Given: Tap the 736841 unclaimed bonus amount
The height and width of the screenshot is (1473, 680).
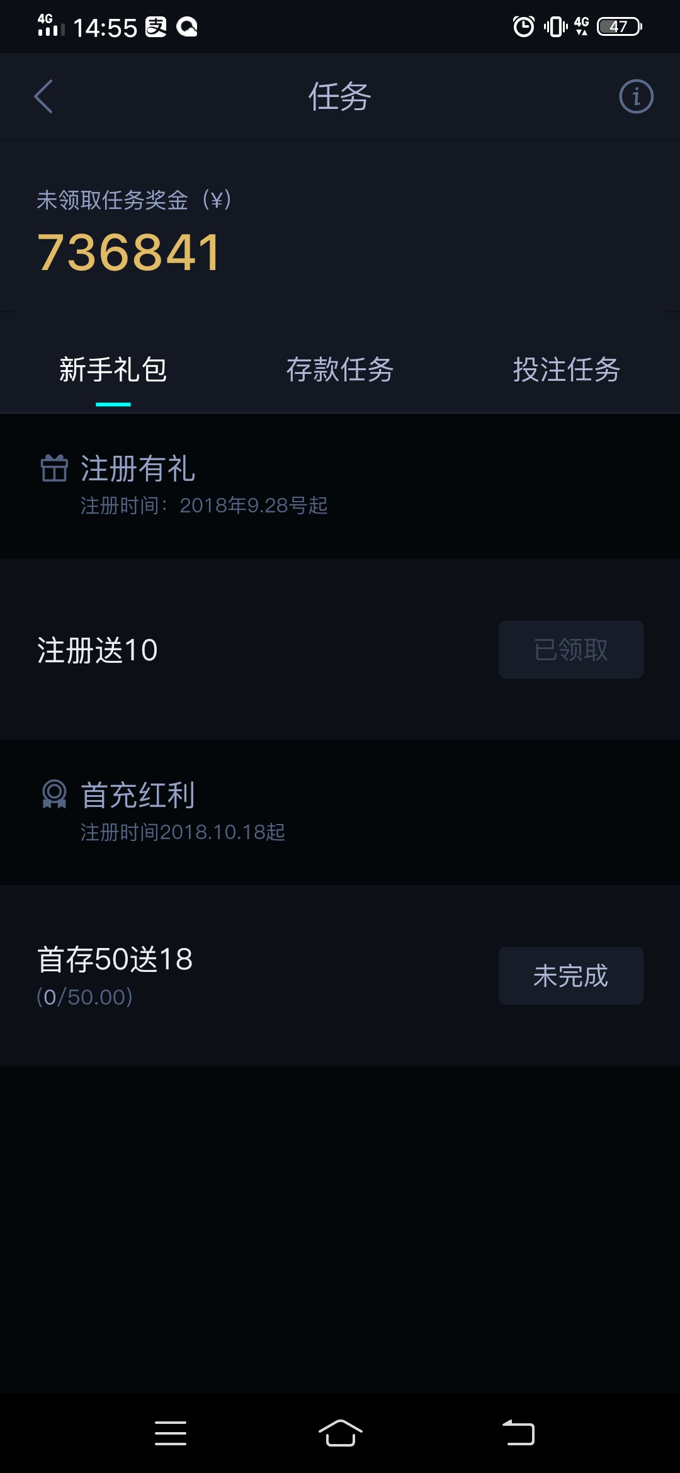Looking at the screenshot, I should (x=129, y=252).
